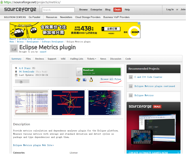Click the Eclipse Metrics project icon
The height and width of the screenshot is (157, 188).
point(131,95)
